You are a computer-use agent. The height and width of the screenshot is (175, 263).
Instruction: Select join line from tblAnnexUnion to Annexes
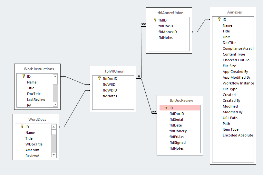tap(201, 26)
